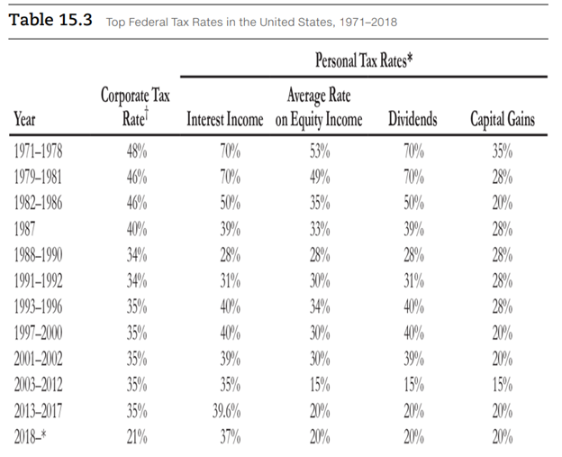This screenshot has width=562, height=457.
Task: Click the 'Interest Income' column header
Action: [225, 119]
